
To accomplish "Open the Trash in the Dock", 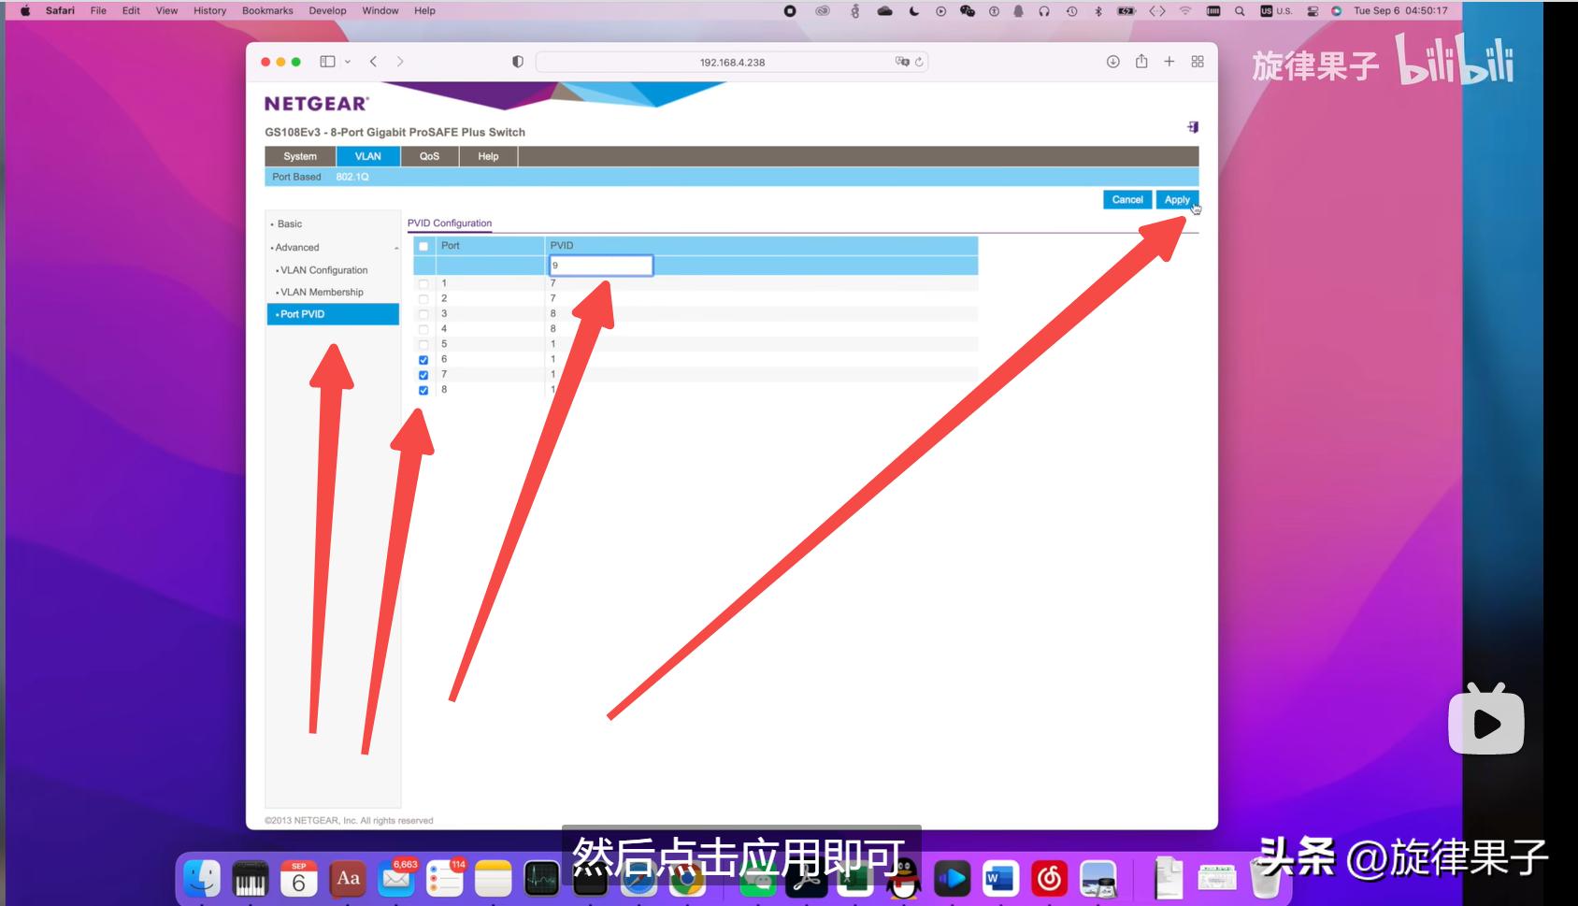I will tap(1266, 878).
